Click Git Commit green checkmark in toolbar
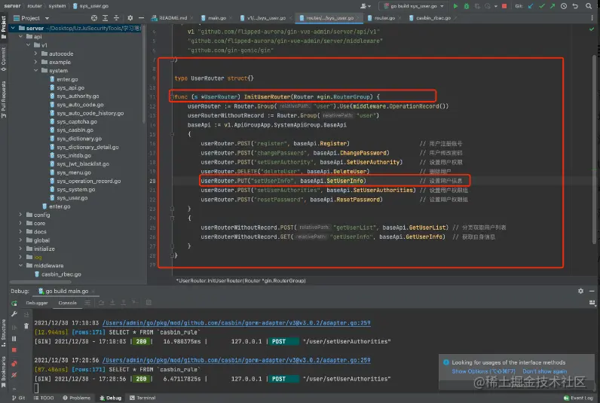This screenshot has height=403, width=600. click(541, 6)
